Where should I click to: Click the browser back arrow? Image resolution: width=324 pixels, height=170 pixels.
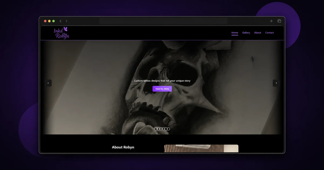coord(60,21)
